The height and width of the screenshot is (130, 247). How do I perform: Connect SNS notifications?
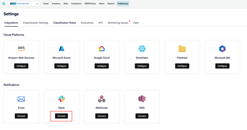click(x=142, y=116)
